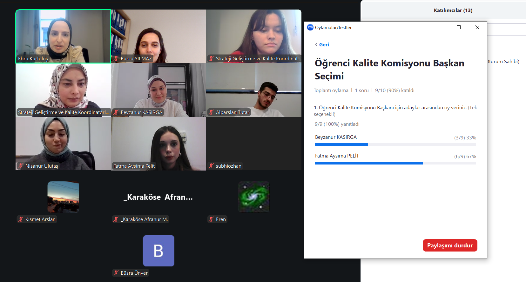
Task: Click muted mic icon next to Eren
Action: coord(211,219)
